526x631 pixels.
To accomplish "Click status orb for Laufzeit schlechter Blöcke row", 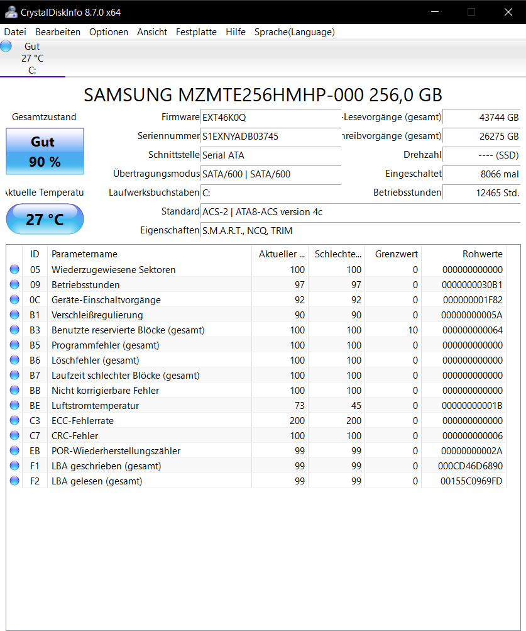I will [x=14, y=375].
